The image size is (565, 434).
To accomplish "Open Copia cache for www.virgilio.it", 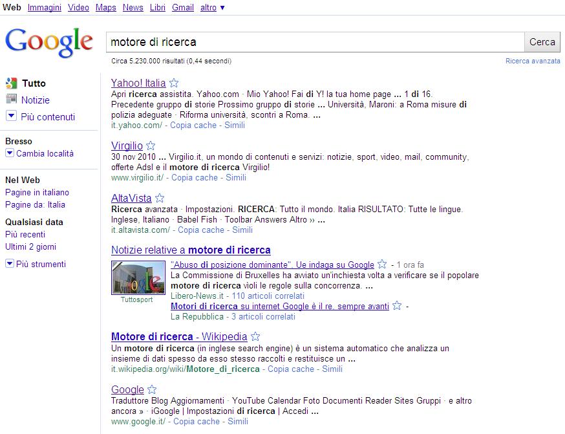I will pos(194,177).
